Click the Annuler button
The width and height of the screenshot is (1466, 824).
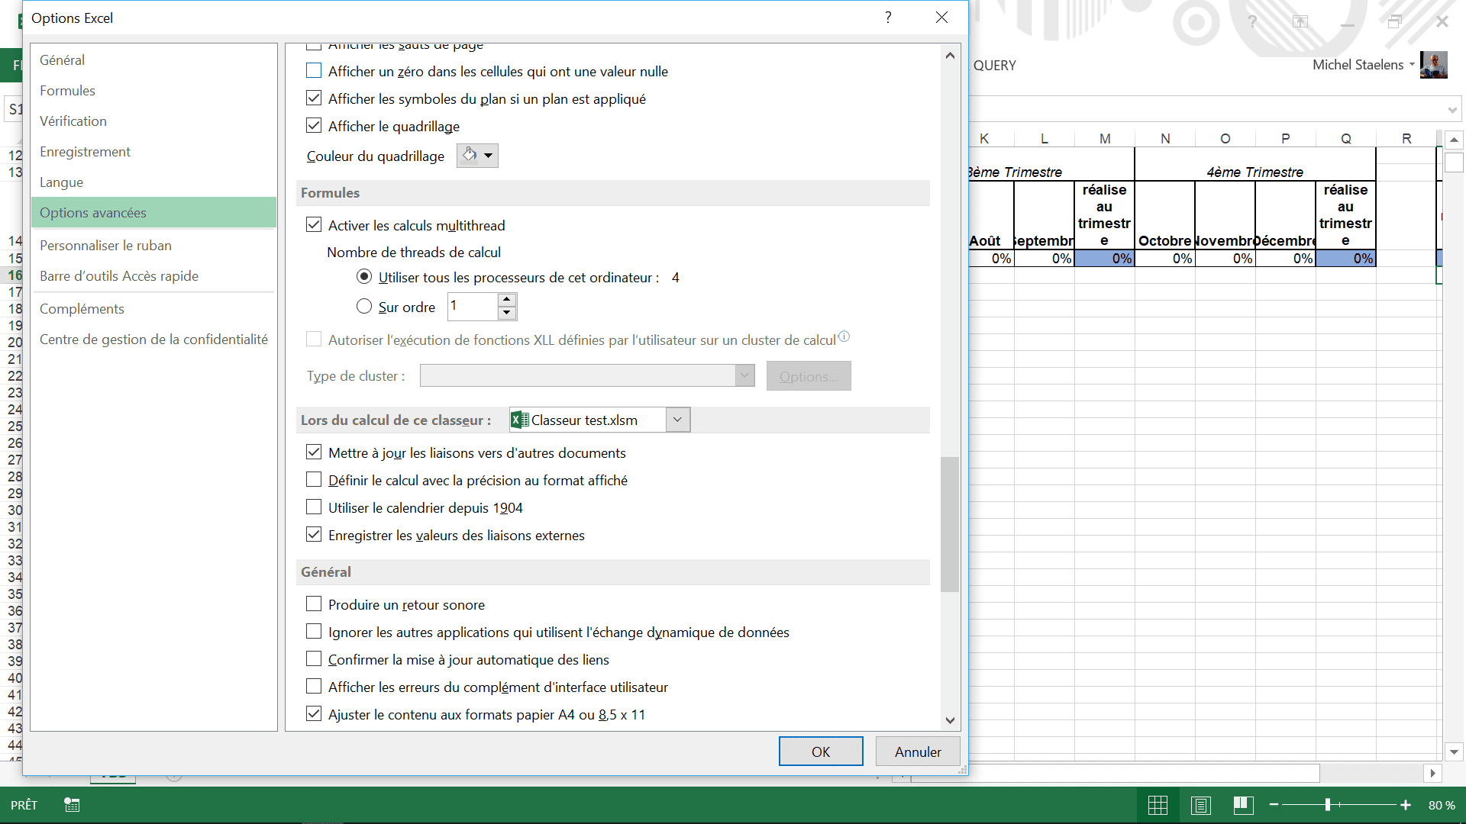point(917,752)
